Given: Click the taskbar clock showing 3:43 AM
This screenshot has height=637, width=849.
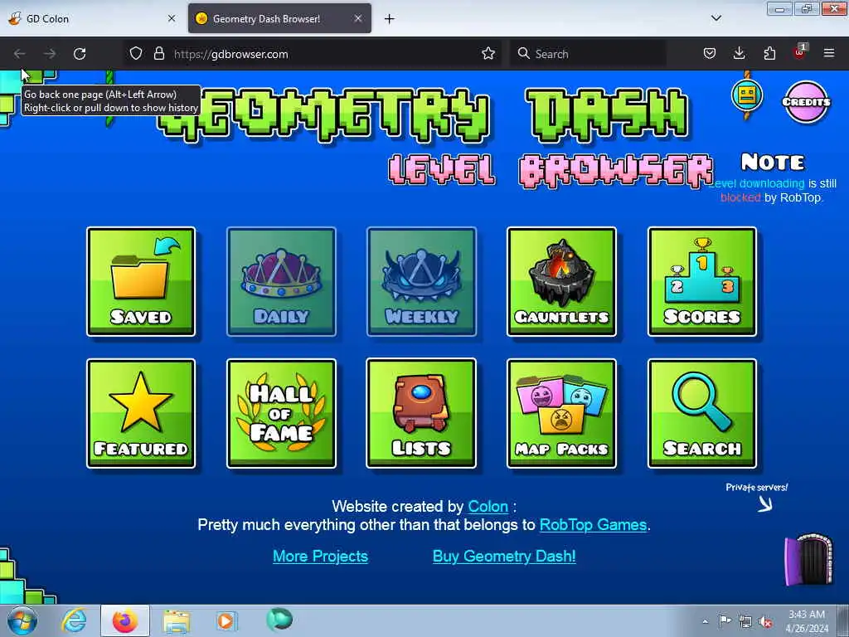Looking at the screenshot, I should (x=807, y=621).
